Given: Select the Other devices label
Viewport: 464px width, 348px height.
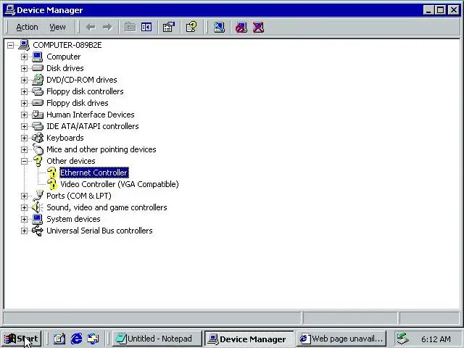Looking at the screenshot, I should [71, 161].
